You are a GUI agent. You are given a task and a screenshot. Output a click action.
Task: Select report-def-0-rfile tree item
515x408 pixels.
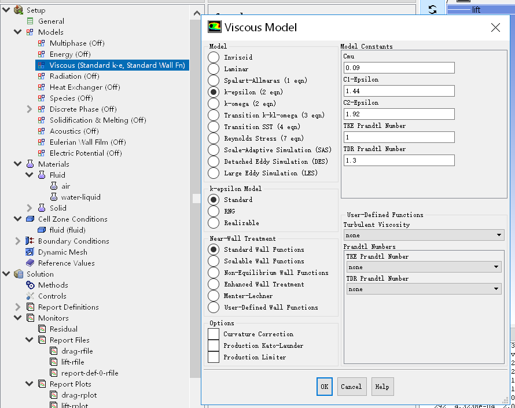[x=90, y=373]
